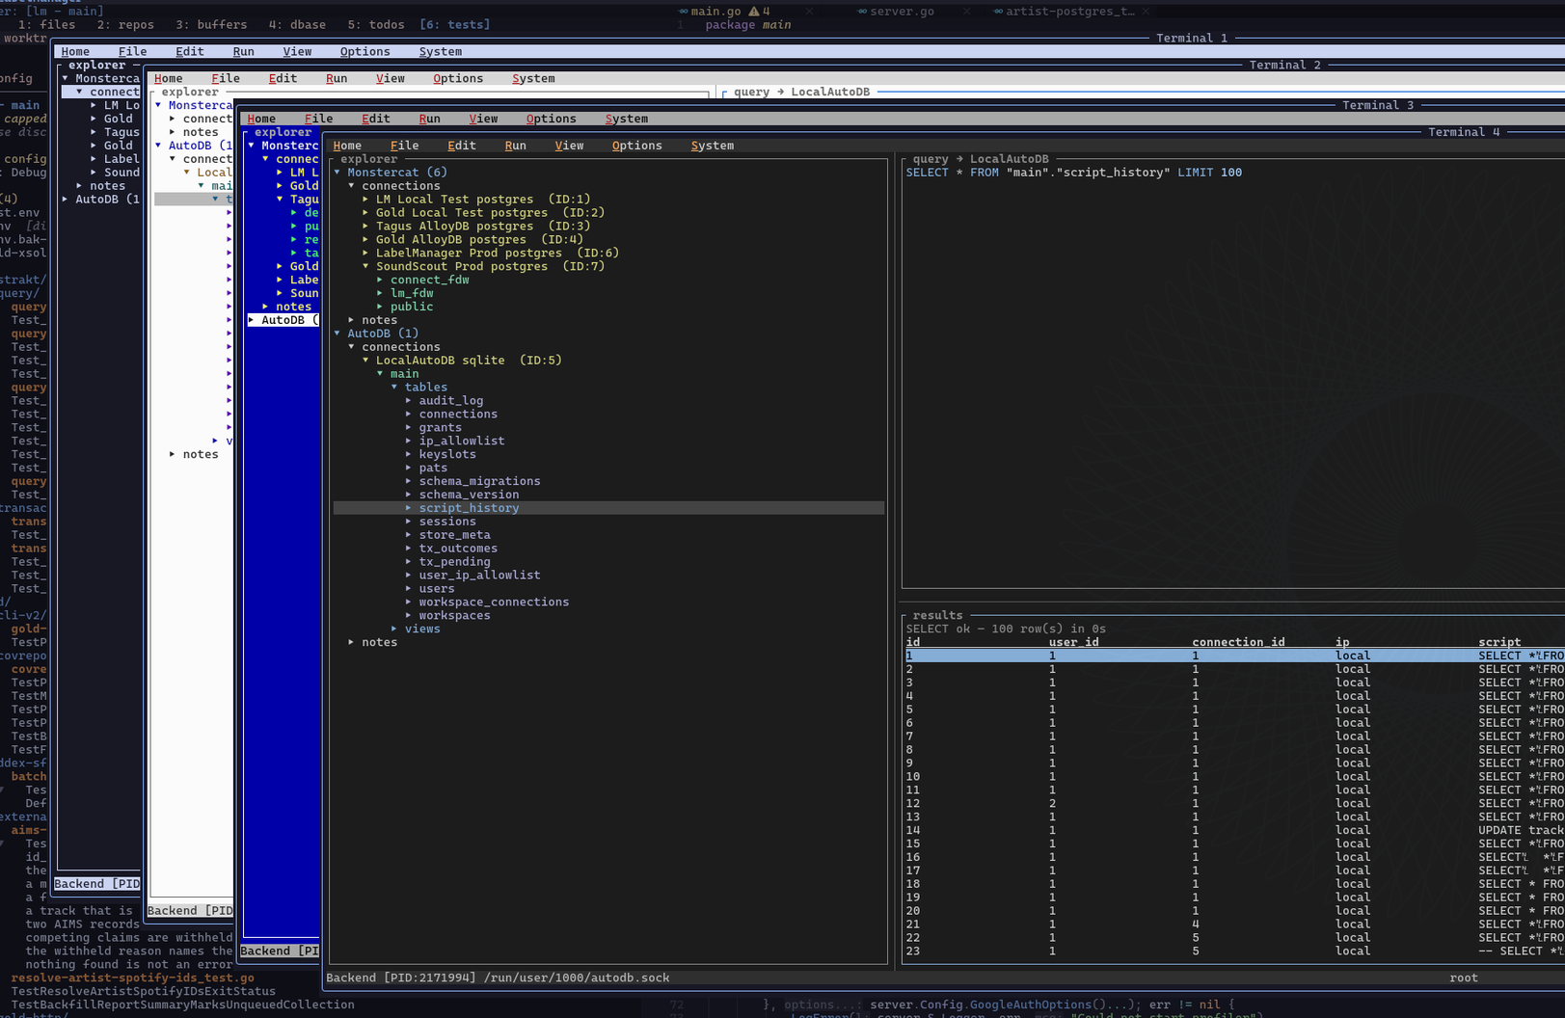Click the script column header in results

(1499, 643)
